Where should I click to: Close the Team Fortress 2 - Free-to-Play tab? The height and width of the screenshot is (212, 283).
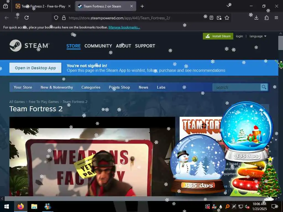click(x=69, y=6)
